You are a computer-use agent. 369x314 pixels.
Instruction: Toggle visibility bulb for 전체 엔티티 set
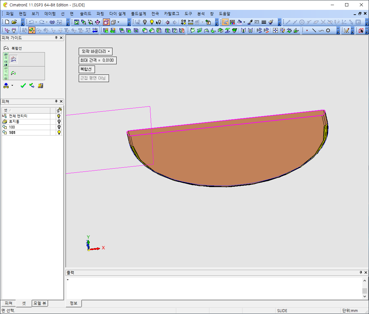pos(59,116)
